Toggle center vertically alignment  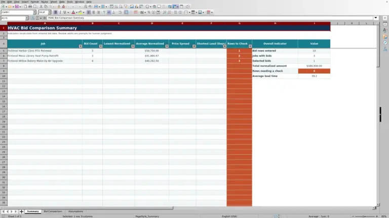click(x=109, y=12)
